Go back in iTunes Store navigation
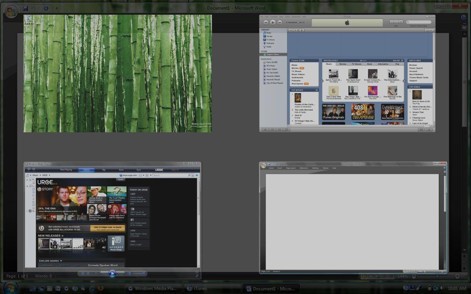471x294 pixels. pyautogui.click(x=291, y=30)
